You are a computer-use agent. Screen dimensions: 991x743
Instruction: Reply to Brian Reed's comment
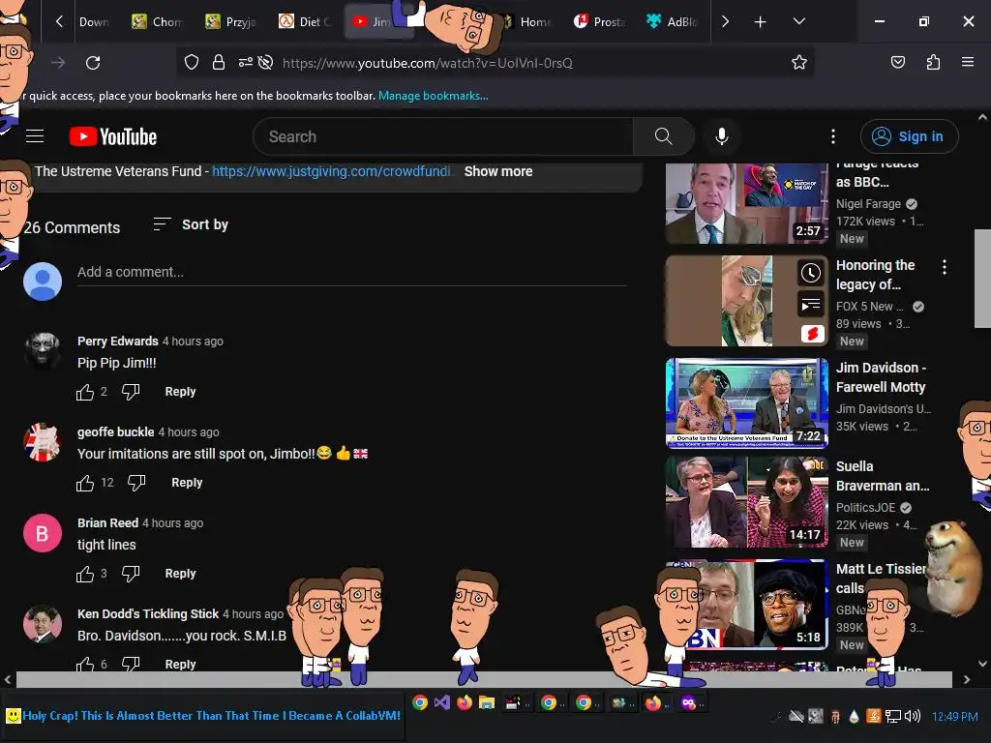[x=180, y=574]
